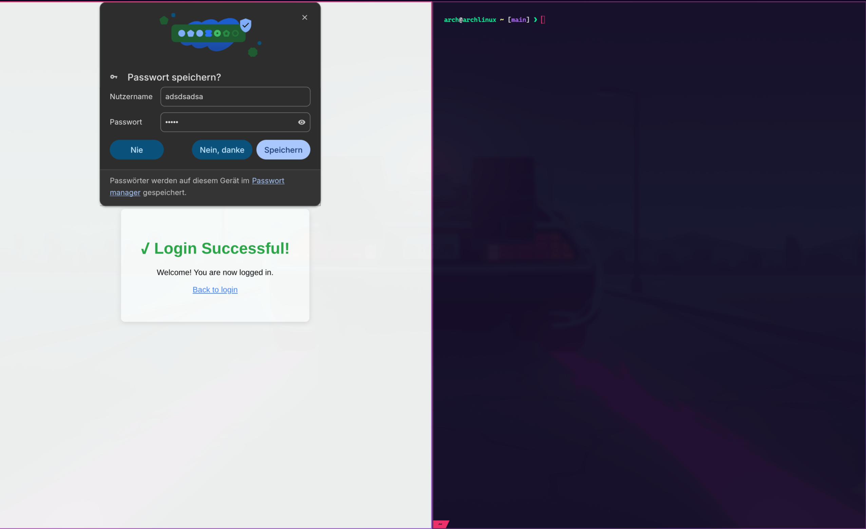
Task: Focus the Nutzername input field
Action: click(235, 97)
